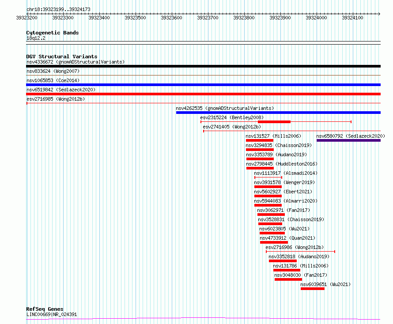The image size is (393, 324).
Task: Open nsv1113917 (Alsmadi2014) label
Action: pos(286,173)
